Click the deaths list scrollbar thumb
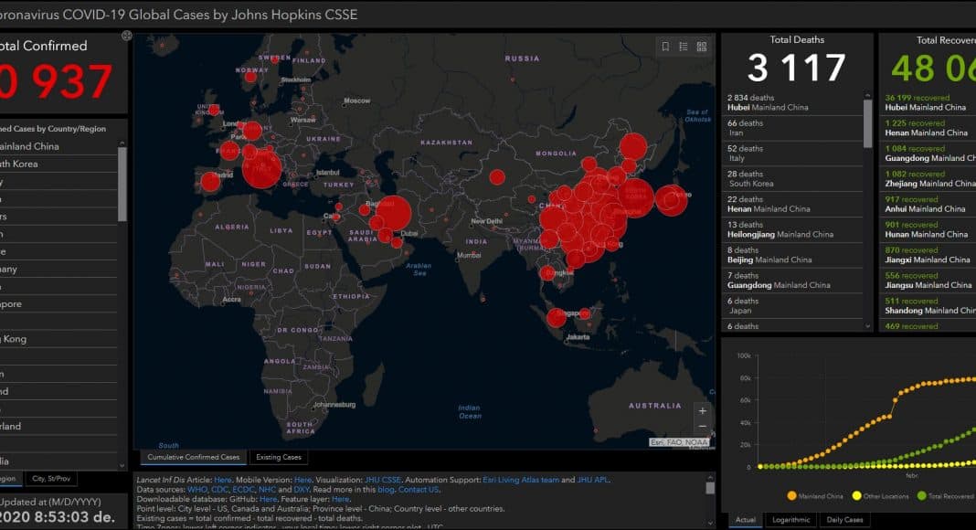This screenshot has height=530, width=976. pos(867,123)
